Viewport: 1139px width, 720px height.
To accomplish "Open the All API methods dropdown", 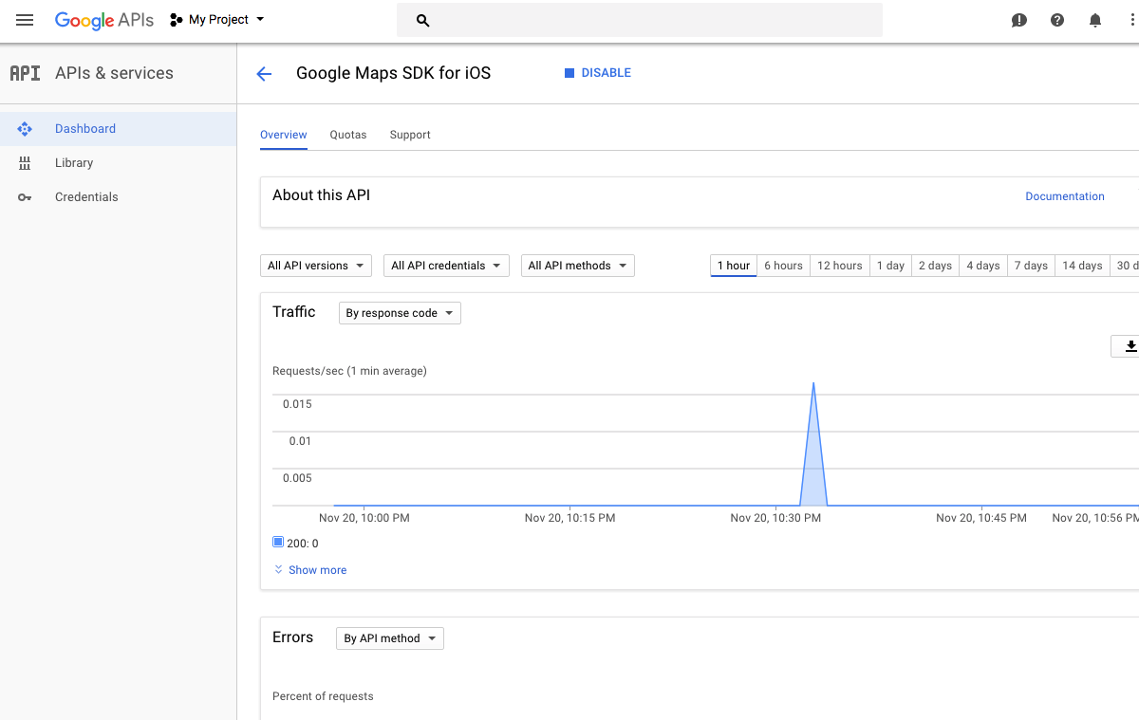I will point(578,266).
